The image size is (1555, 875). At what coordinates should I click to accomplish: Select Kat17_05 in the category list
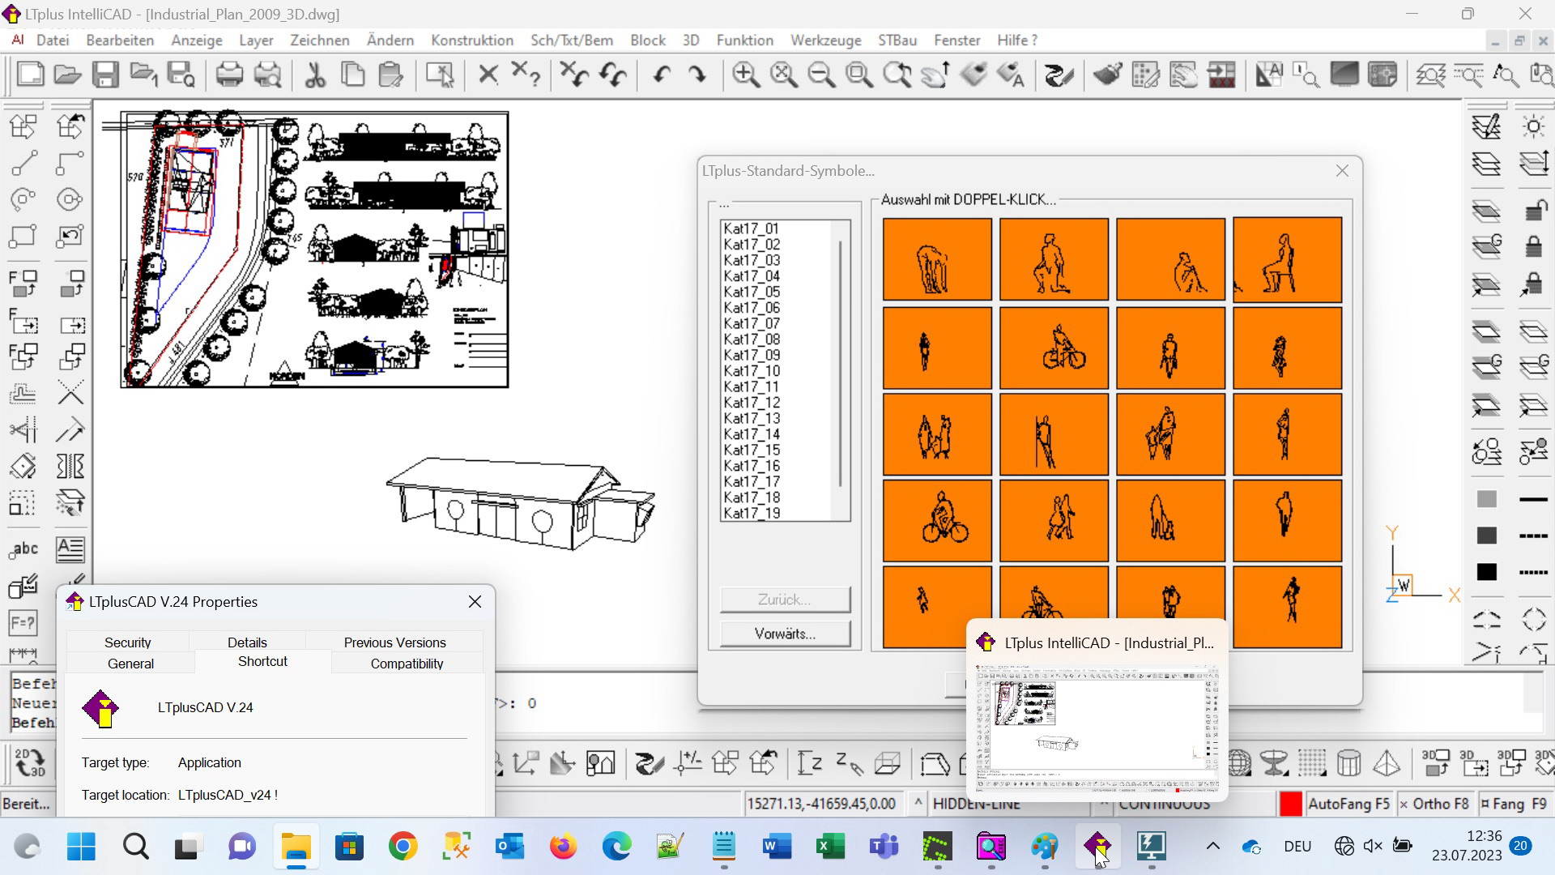(x=752, y=292)
